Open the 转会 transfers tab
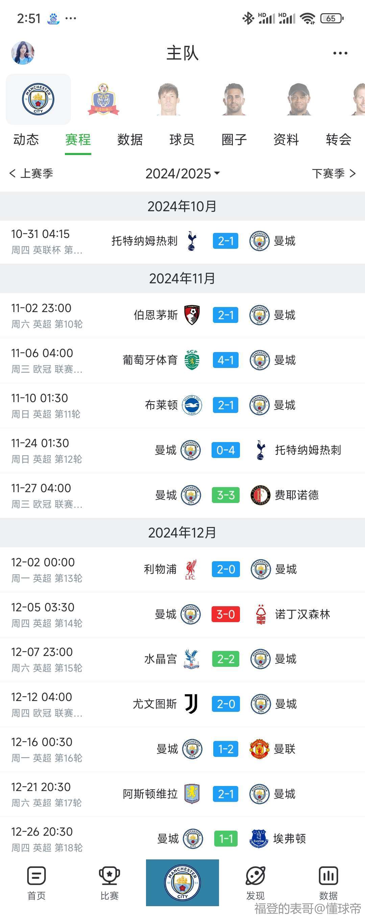The width and height of the screenshot is (365, 919). (x=339, y=139)
